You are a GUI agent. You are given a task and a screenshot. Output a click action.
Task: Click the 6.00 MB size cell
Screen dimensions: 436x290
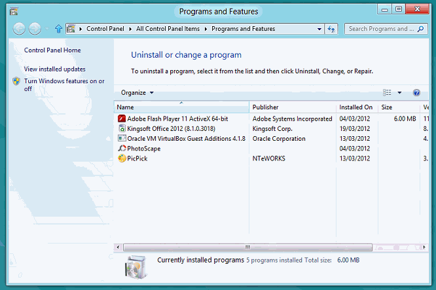405,118
